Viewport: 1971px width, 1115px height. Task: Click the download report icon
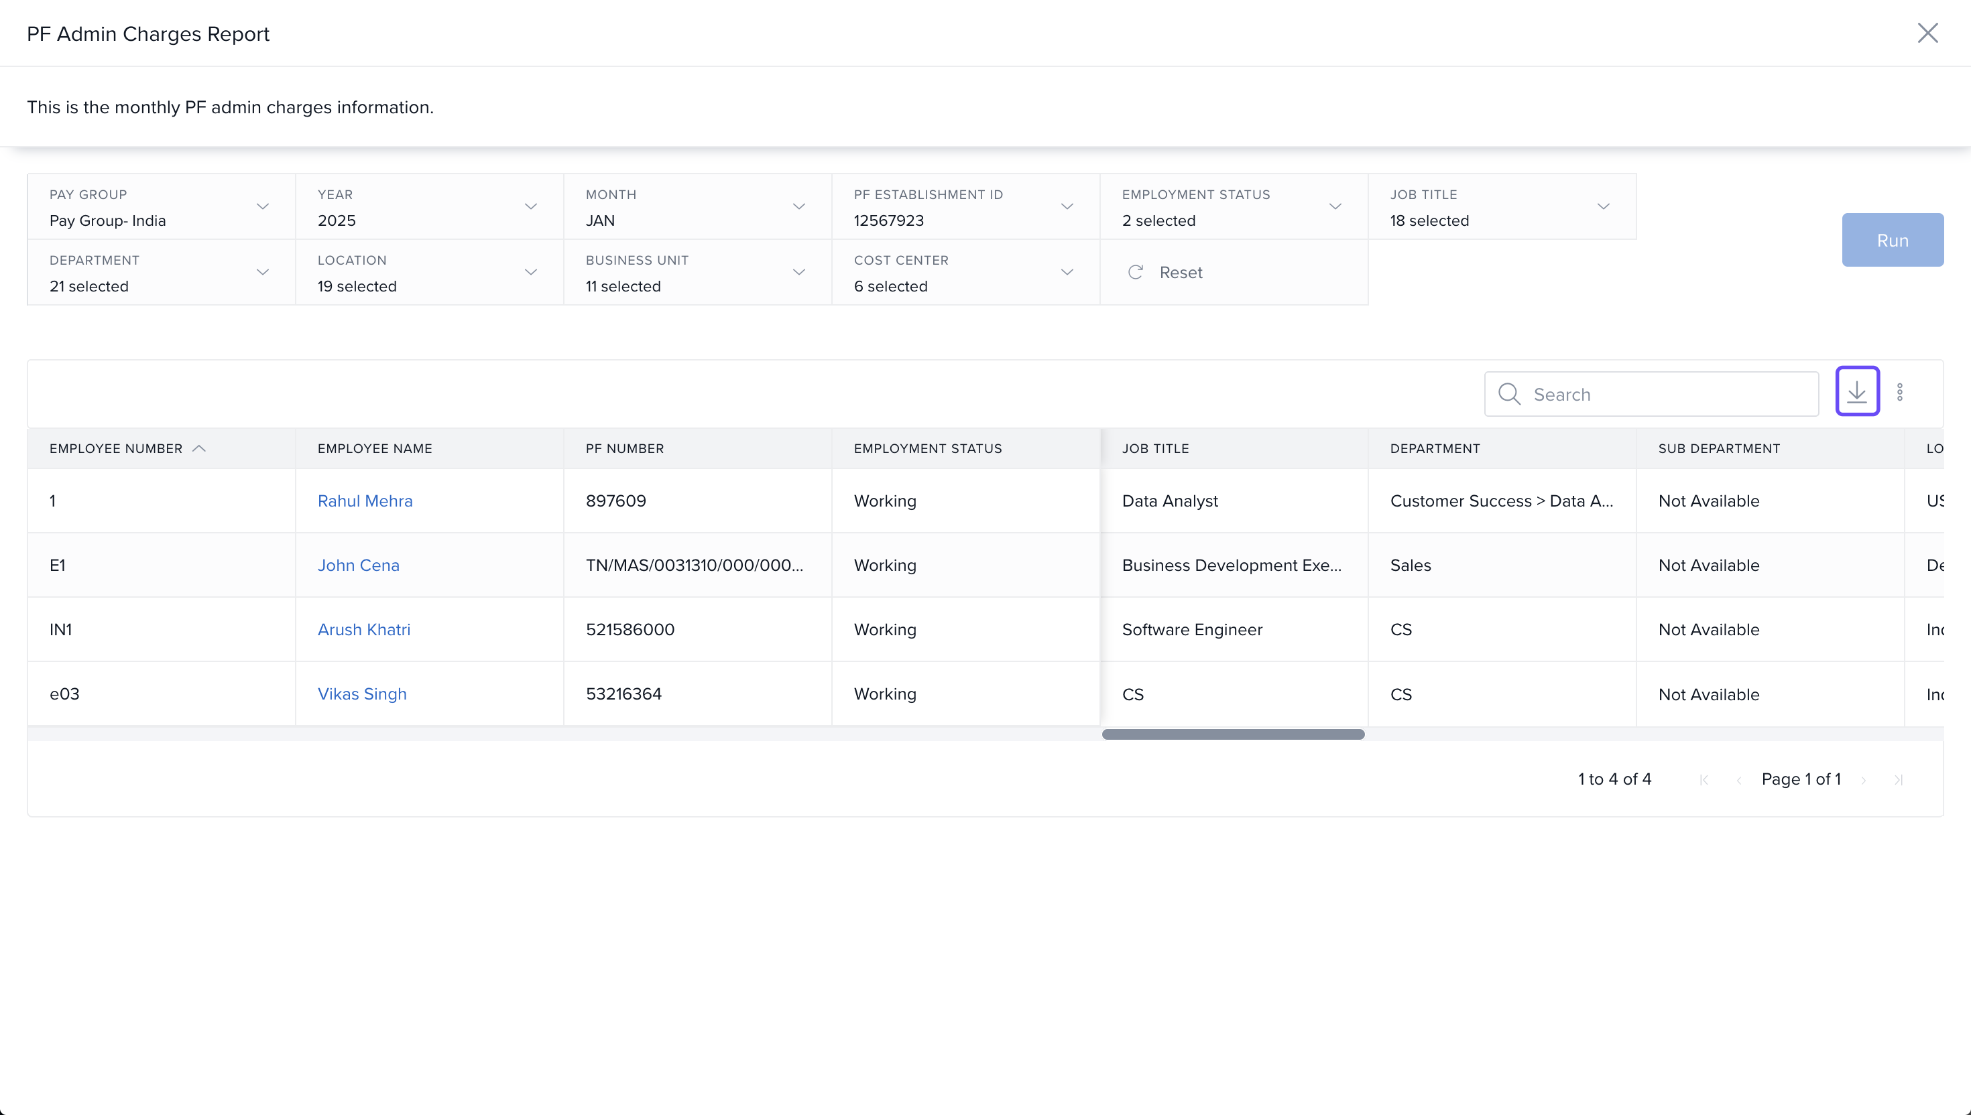[x=1857, y=392]
